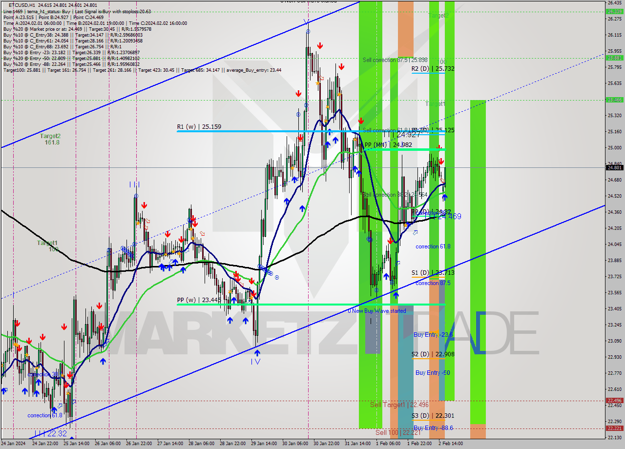Click the 25.320 price axis value
Screen dimensions: 625x449
click(x=614, y=116)
